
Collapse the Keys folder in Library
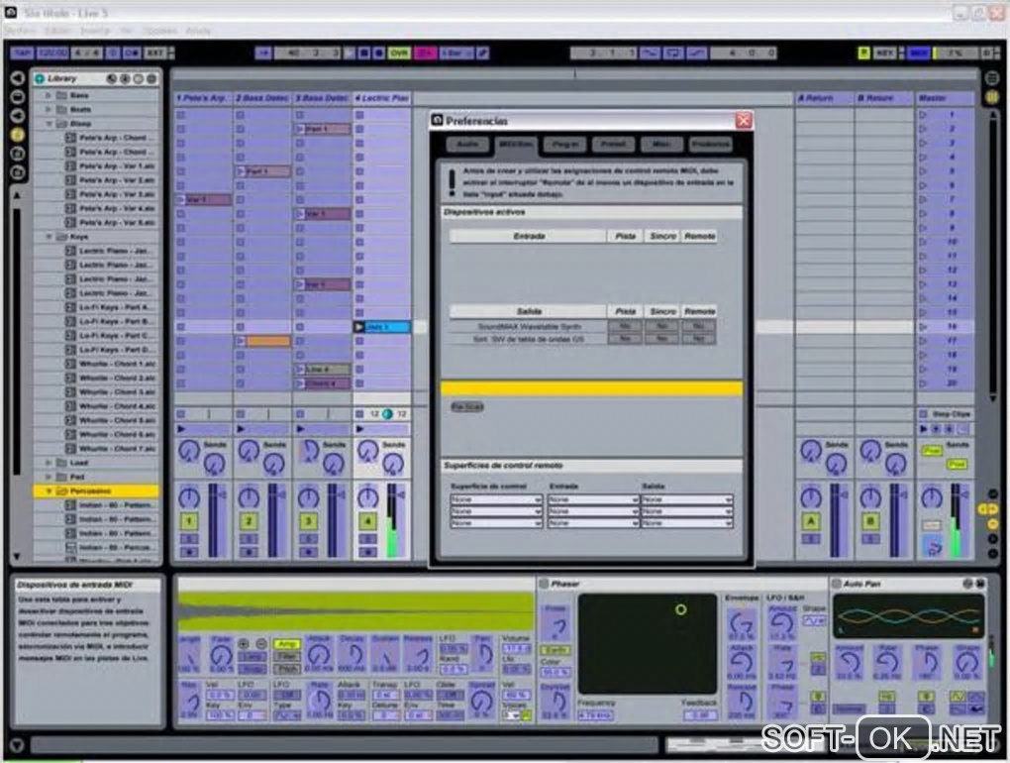click(x=49, y=237)
